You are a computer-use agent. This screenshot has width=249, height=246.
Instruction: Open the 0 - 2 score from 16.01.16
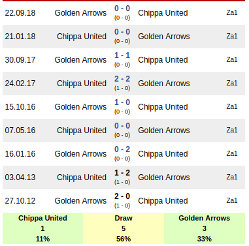pos(122,149)
